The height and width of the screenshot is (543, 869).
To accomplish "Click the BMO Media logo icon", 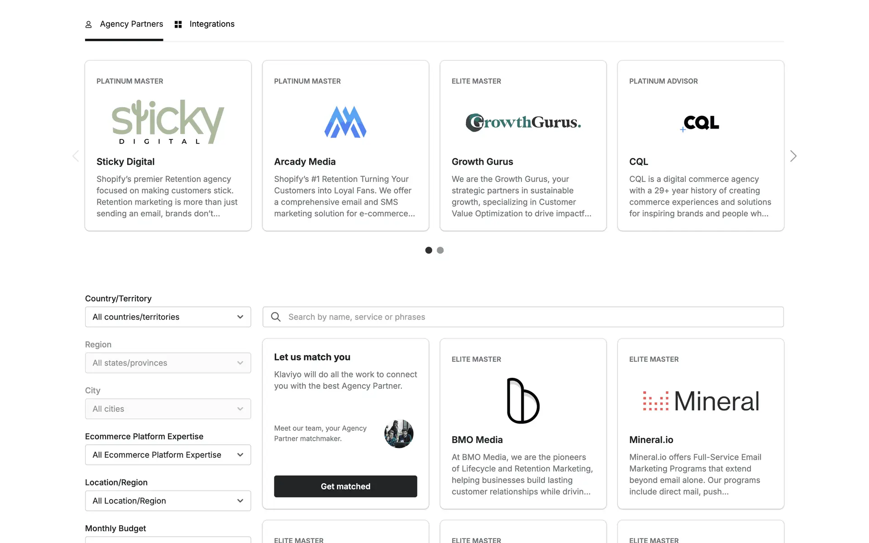I will 523,400.
